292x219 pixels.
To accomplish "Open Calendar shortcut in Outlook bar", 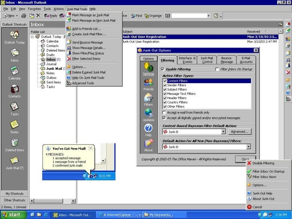I will point(14,71).
